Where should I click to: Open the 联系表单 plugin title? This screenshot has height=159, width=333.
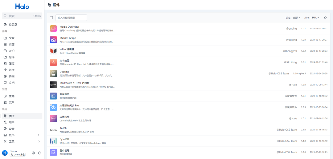[x=64, y=94]
